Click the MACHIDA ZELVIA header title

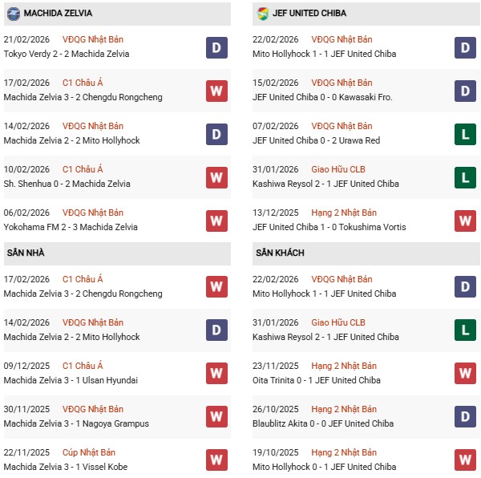(58, 14)
